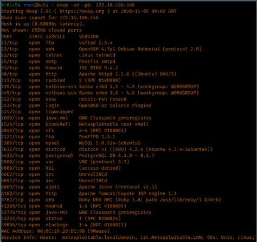Click the 'ISC BIND 9.4.2' version text
Image resolution: width=257 pixels, height=242 pixels.
point(99,68)
